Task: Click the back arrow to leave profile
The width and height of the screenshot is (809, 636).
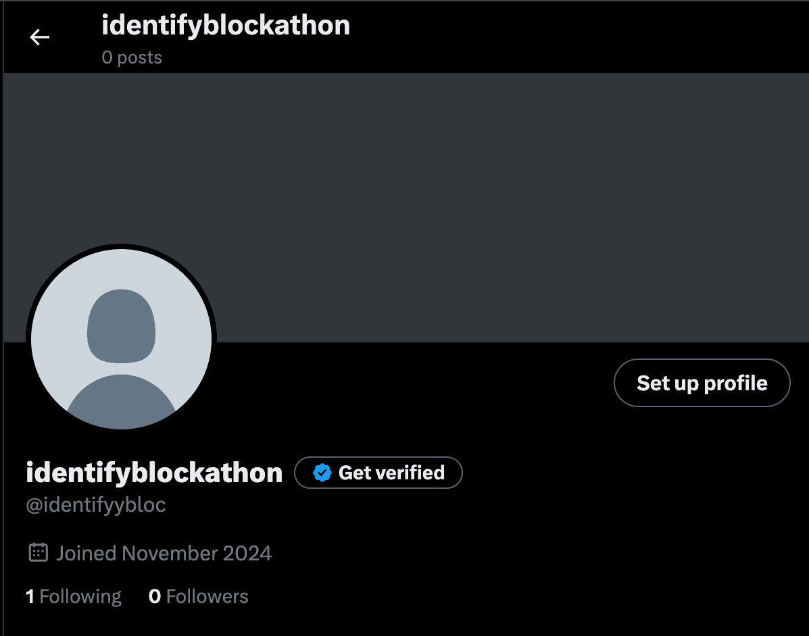Action: click(x=39, y=37)
